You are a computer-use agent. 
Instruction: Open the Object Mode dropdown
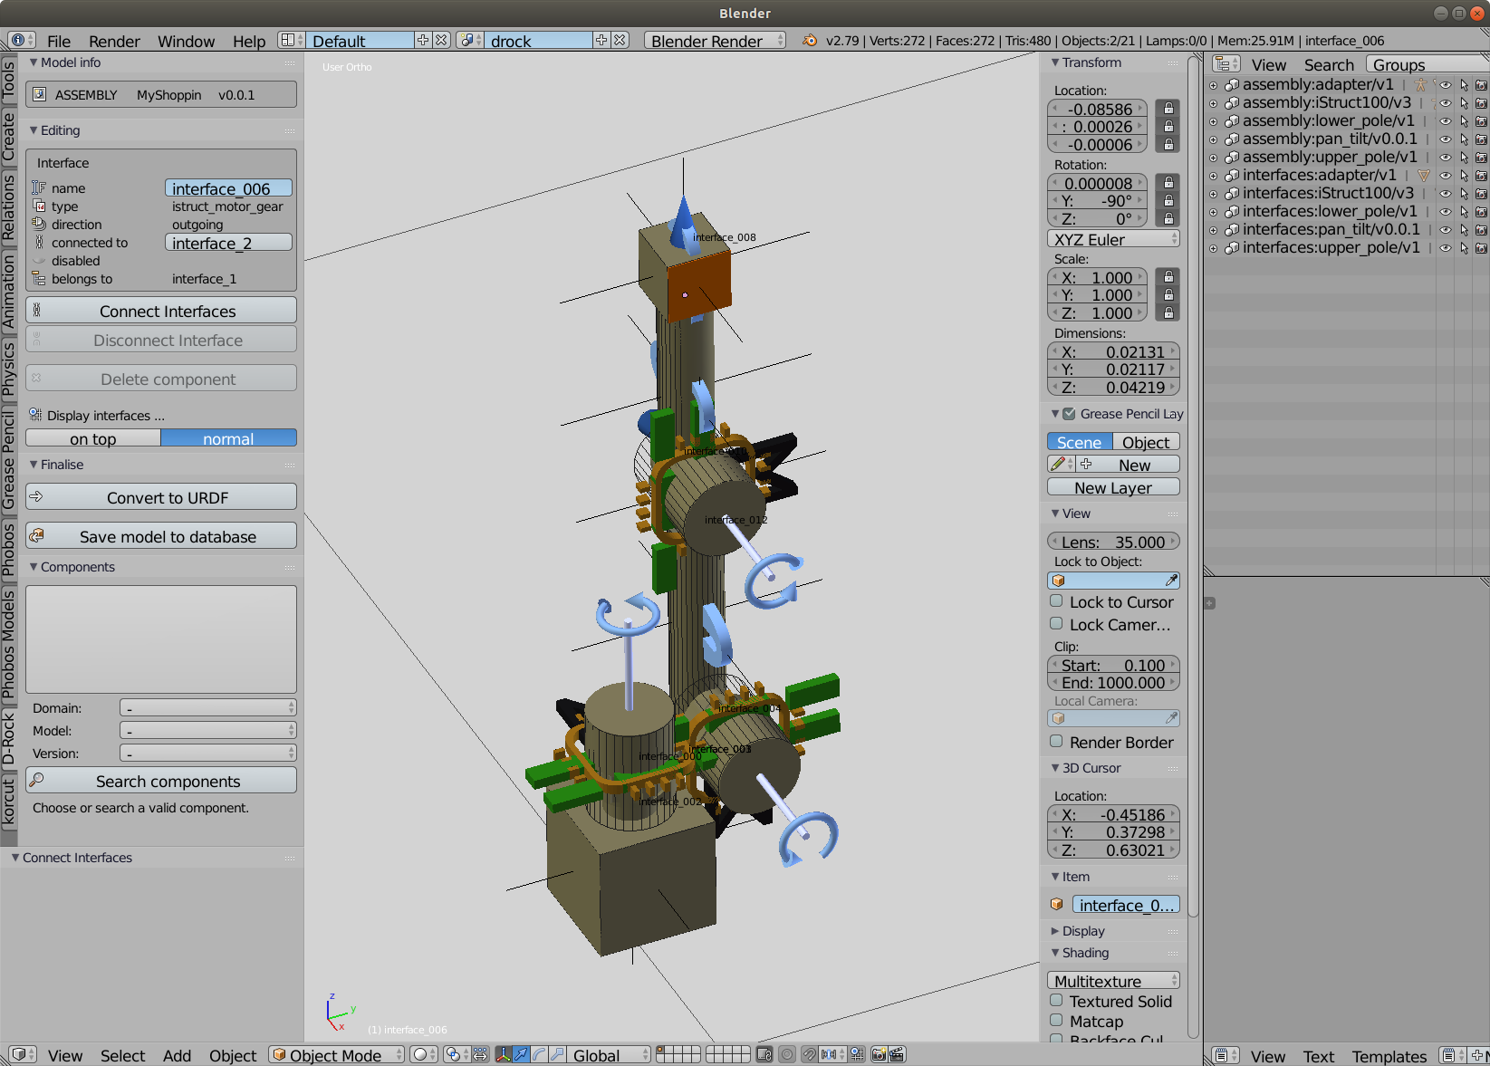pyautogui.click(x=337, y=1055)
